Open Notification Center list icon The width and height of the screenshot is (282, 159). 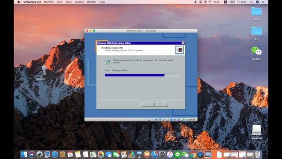pos(263,2)
